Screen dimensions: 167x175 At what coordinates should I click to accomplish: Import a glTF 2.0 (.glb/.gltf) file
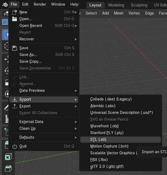[121, 166]
